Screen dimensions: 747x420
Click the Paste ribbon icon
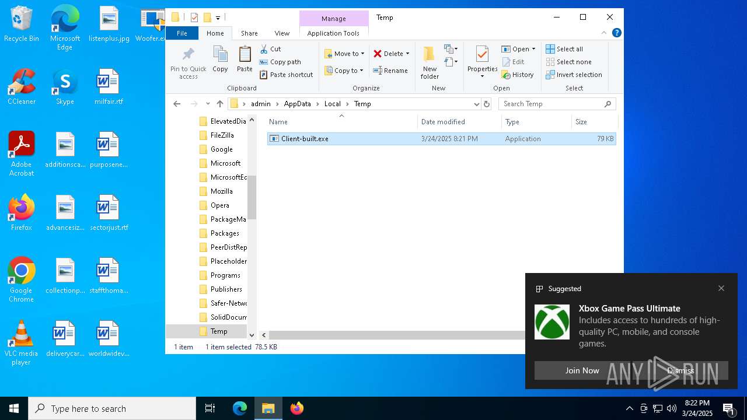pyautogui.click(x=245, y=55)
